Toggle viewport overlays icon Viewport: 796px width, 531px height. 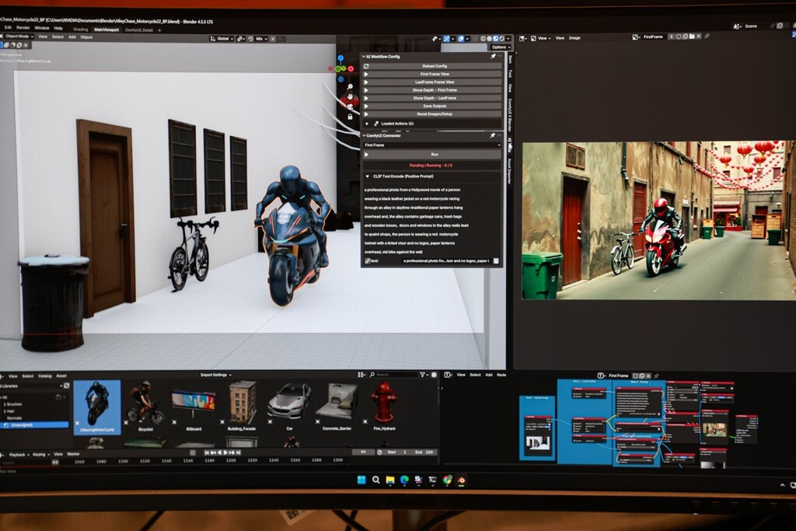click(x=461, y=39)
